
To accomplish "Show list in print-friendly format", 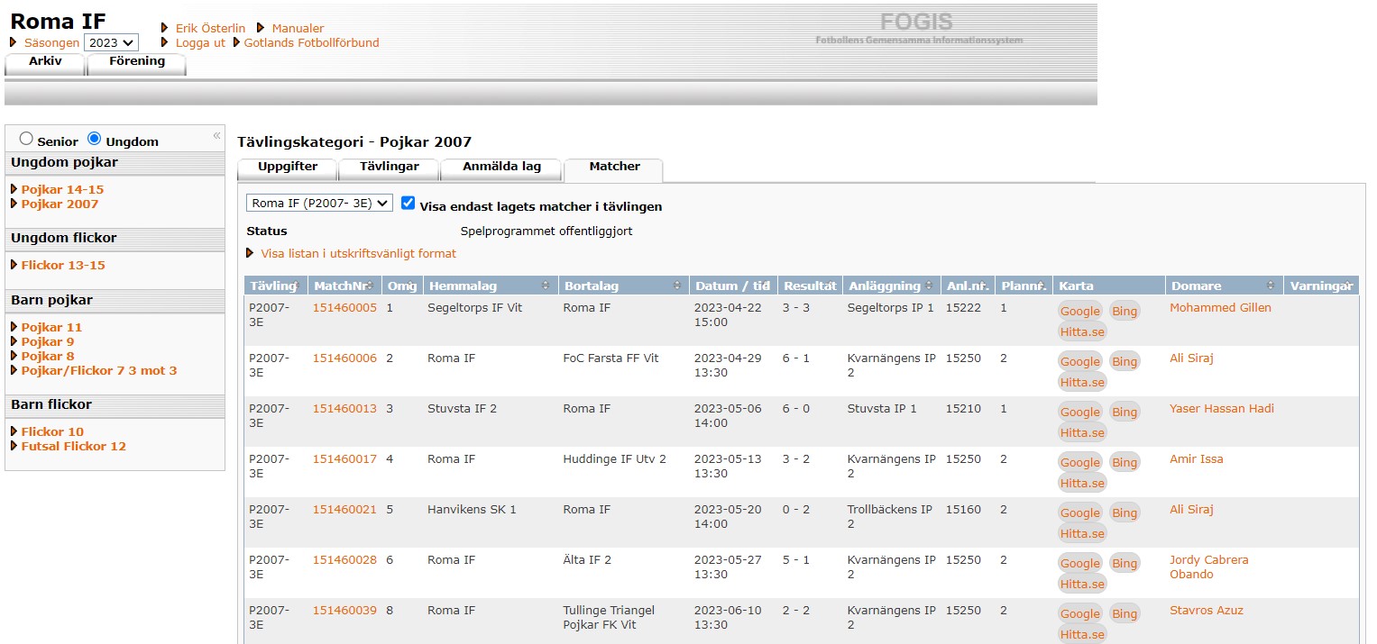I will coord(358,253).
